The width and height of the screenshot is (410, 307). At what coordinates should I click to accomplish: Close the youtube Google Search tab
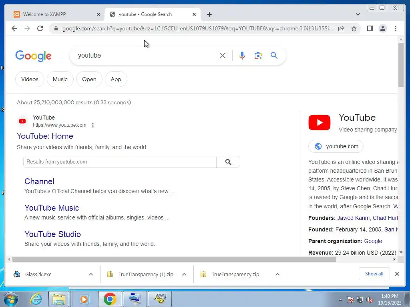coord(194,14)
